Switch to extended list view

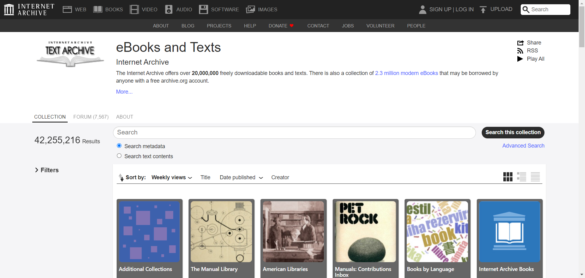pyautogui.click(x=521, y=177)
